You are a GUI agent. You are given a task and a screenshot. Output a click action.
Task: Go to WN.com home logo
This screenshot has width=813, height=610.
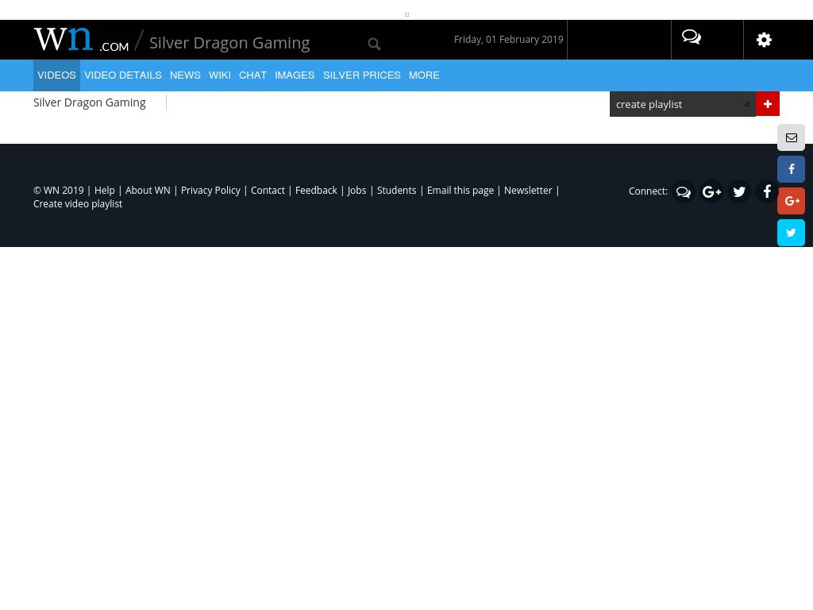pyautogui.click(x=81, y=40)
